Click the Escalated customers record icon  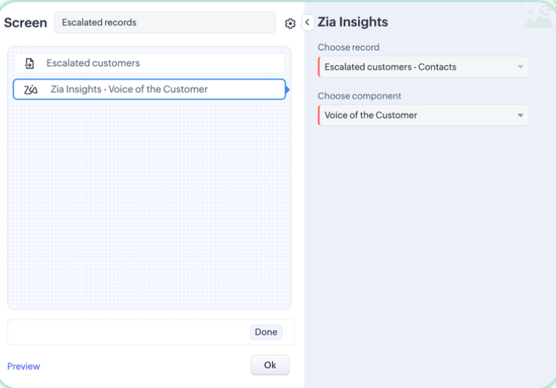tap(29, 64)
